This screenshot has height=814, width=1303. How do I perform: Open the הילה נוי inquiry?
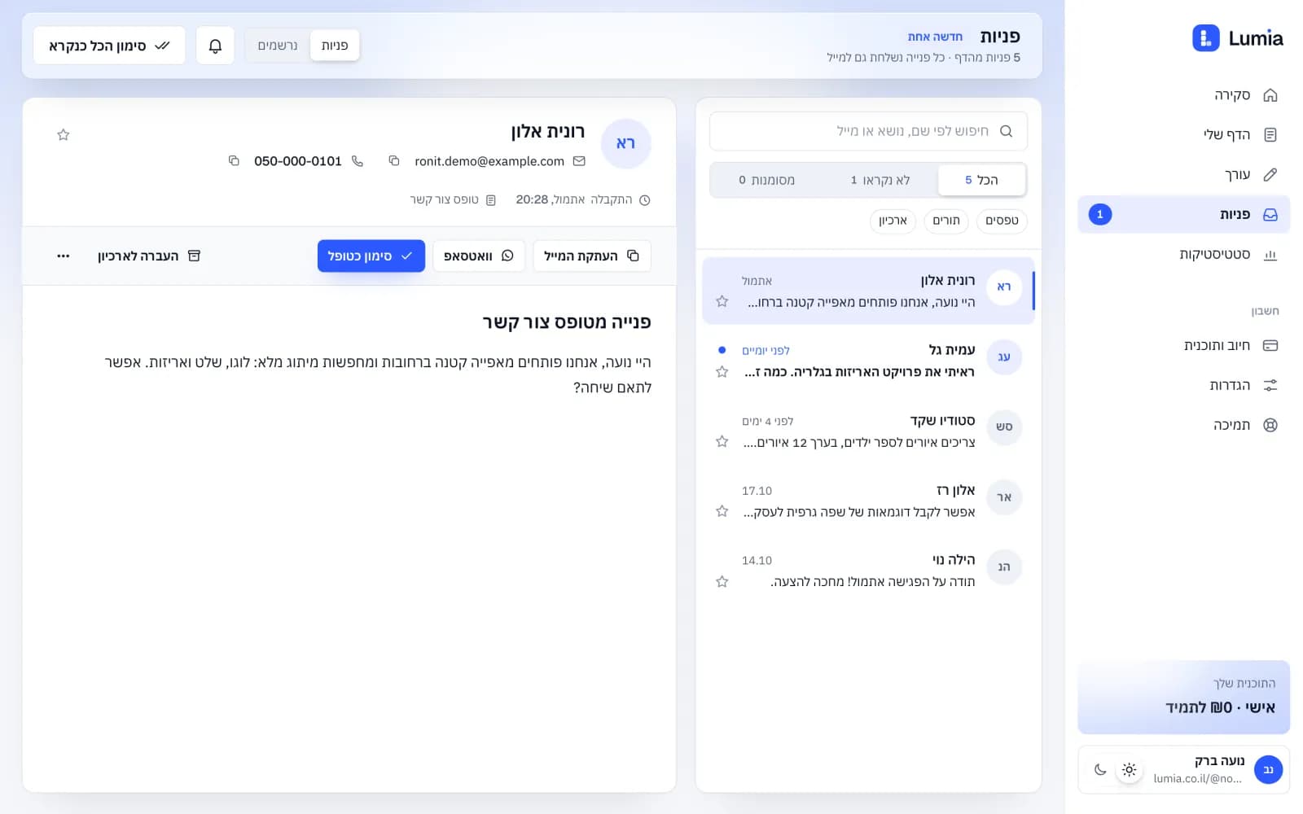pyautogui.click(x=868, y=571)
